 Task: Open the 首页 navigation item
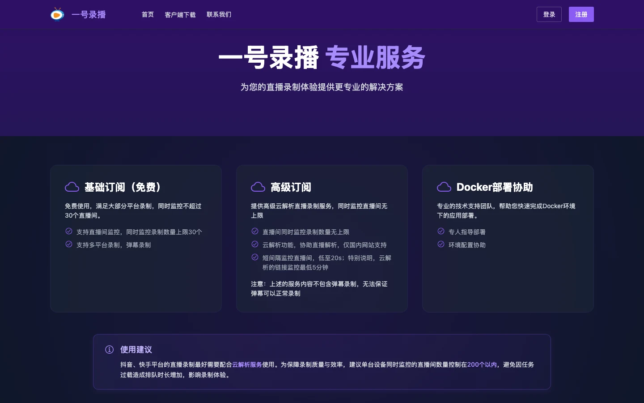click(148, 14)
